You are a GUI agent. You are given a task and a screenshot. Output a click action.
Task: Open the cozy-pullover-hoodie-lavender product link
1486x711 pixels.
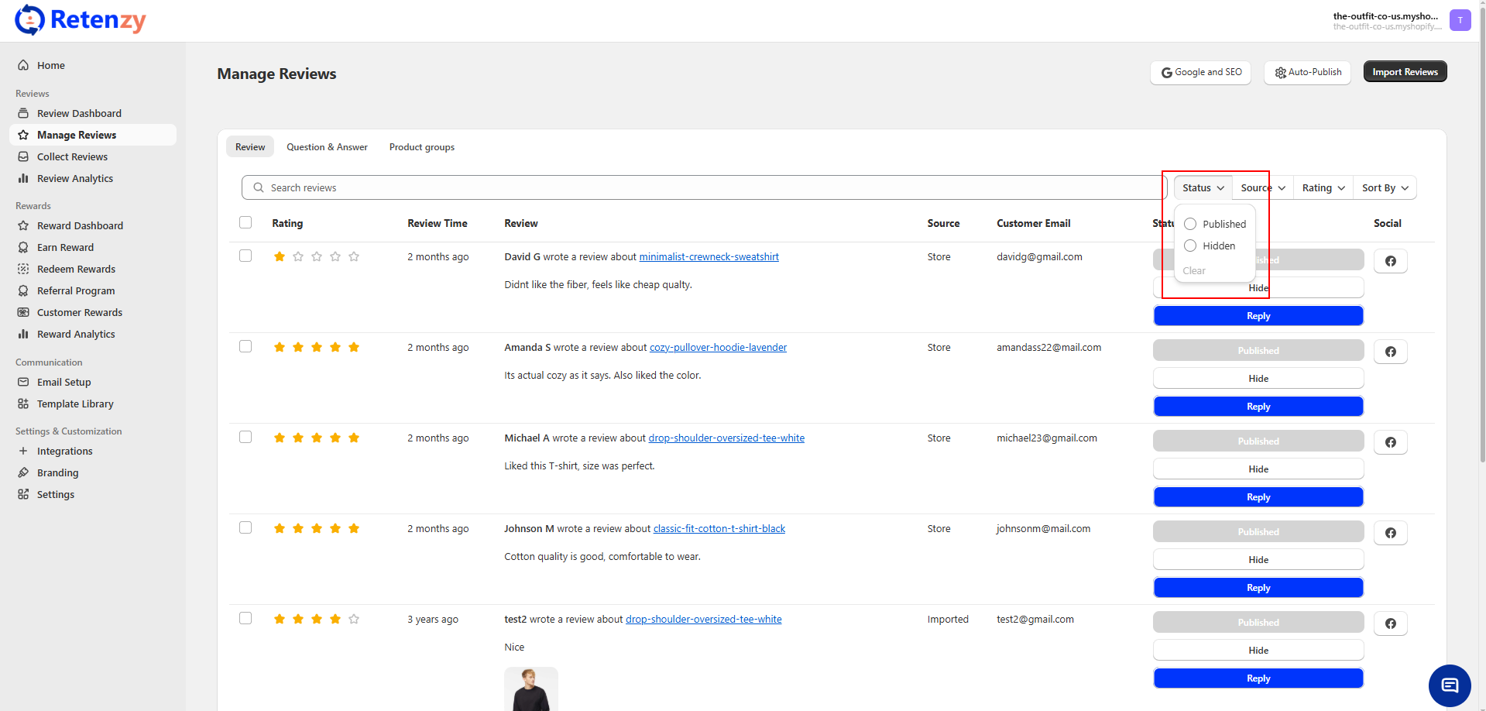pos(717,347)
